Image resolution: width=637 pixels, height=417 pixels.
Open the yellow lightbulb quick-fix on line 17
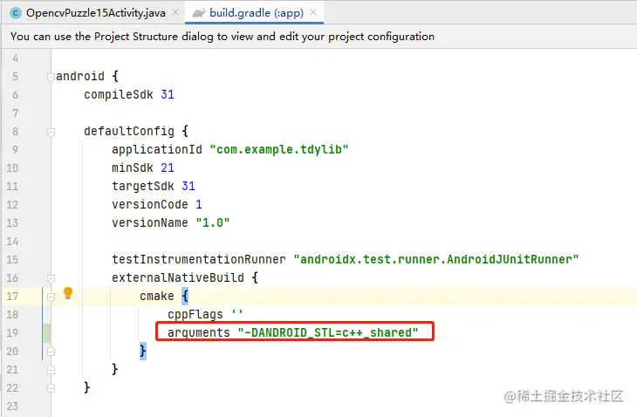point(68,293)
